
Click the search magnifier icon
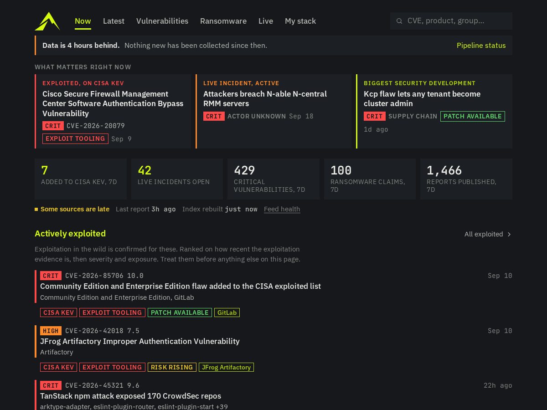(399, 21)
